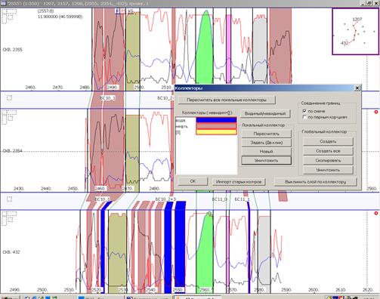Screen dimensions: 380x299
Task: Enable the 'по смене' boundary option
Action: 304,111
